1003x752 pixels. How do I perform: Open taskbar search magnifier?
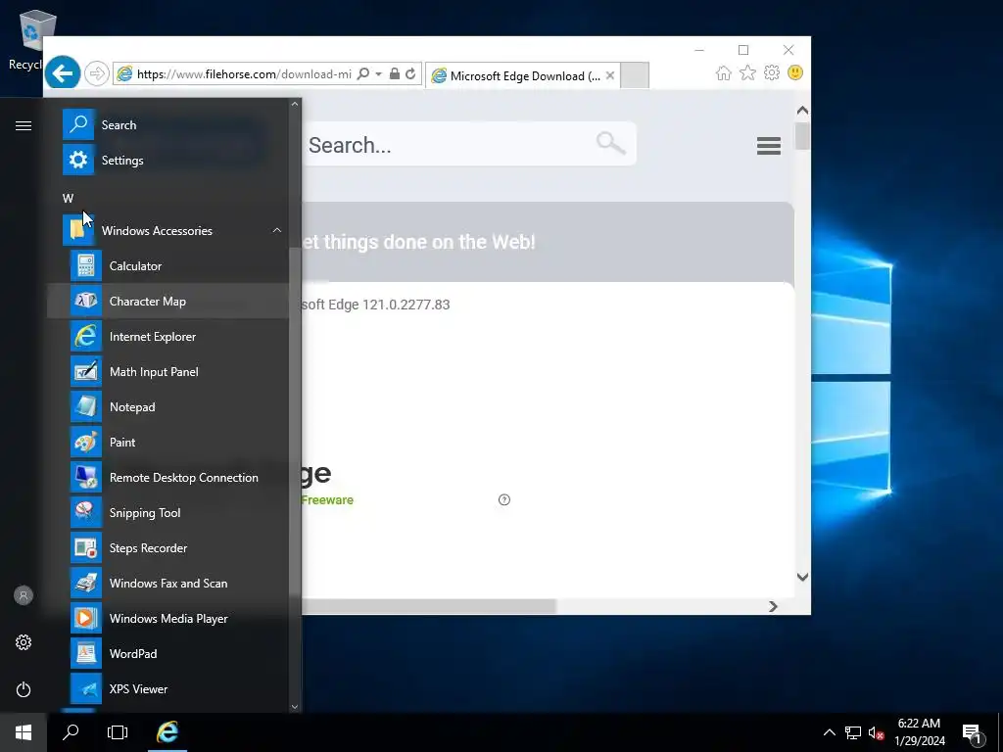point(71,732)
